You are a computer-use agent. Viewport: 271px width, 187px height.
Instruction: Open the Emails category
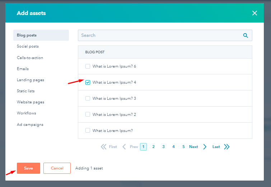(x=23, y=69)
